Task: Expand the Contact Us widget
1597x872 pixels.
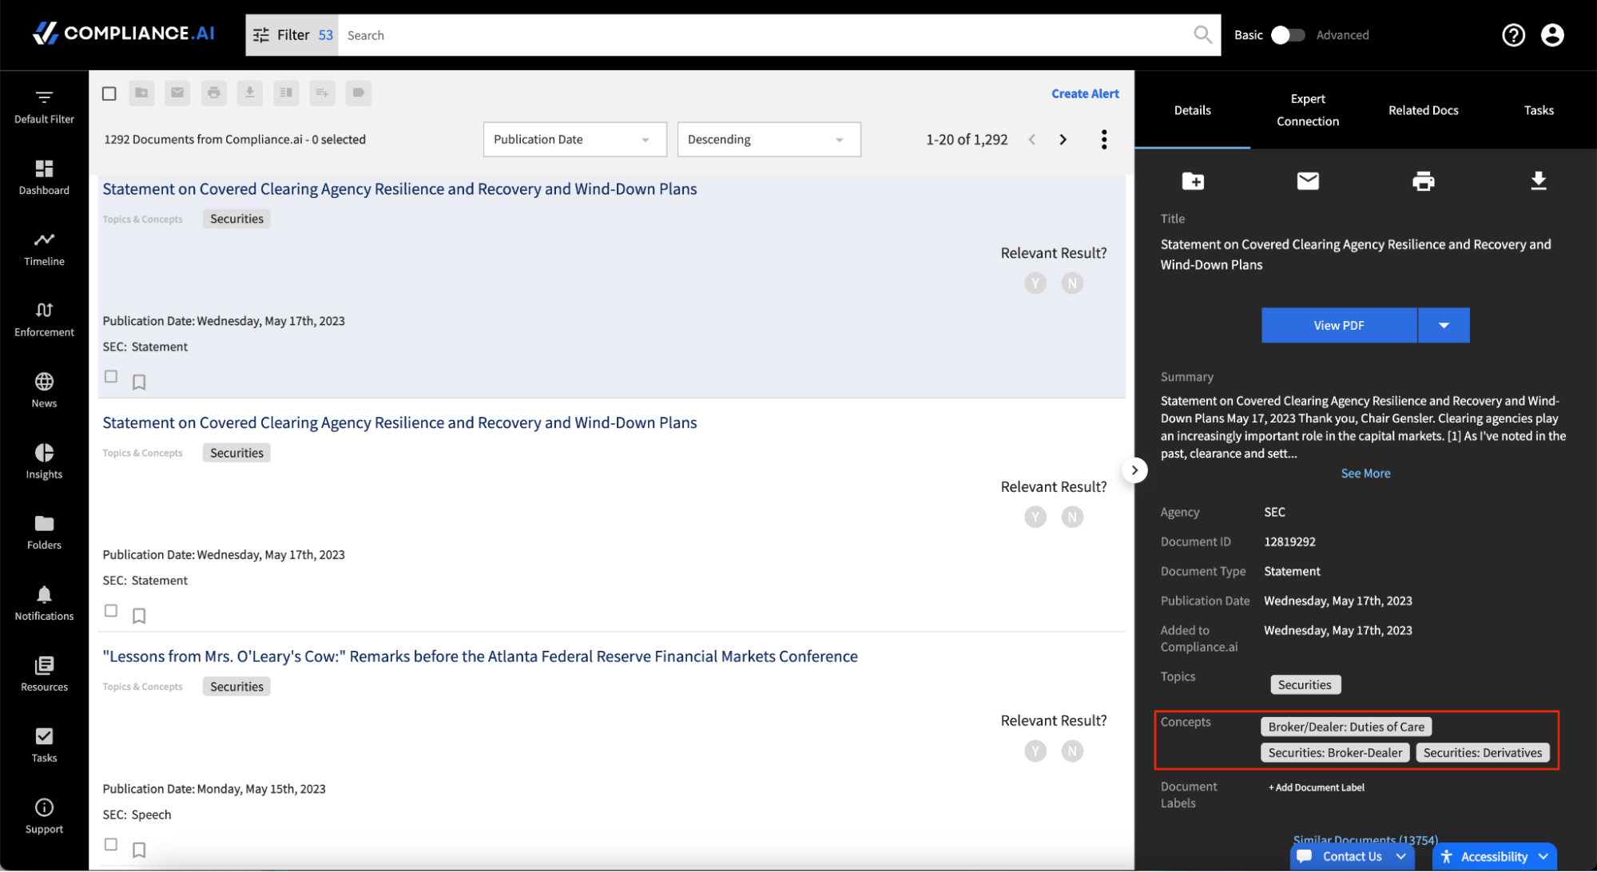Action: pos(1352,856)
